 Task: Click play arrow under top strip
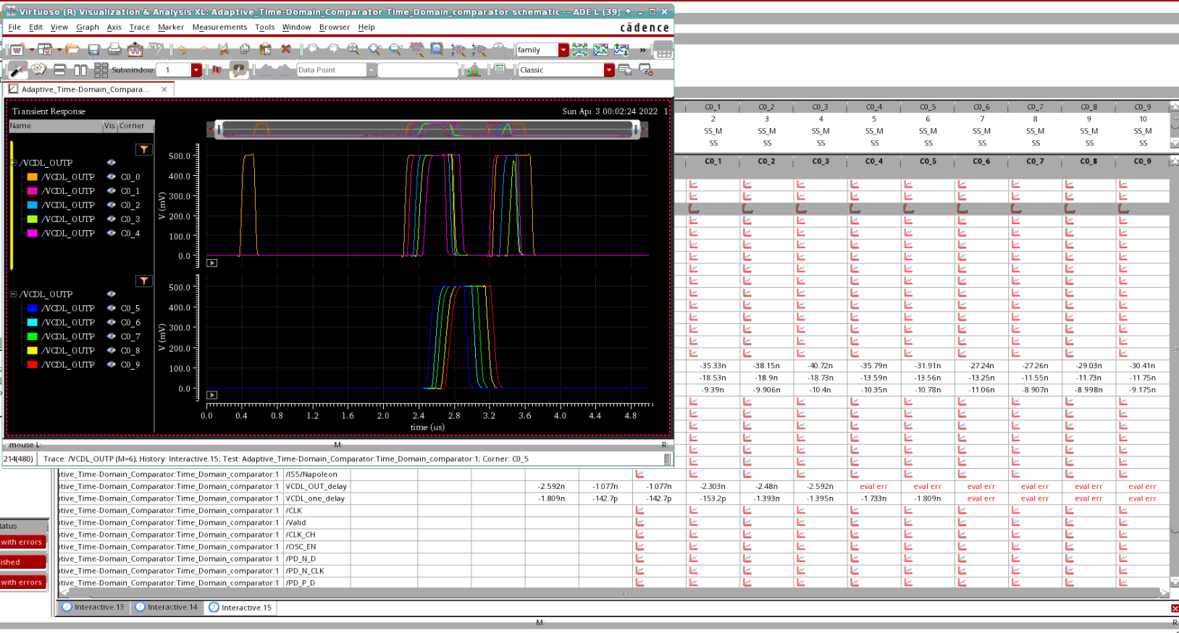212,263
